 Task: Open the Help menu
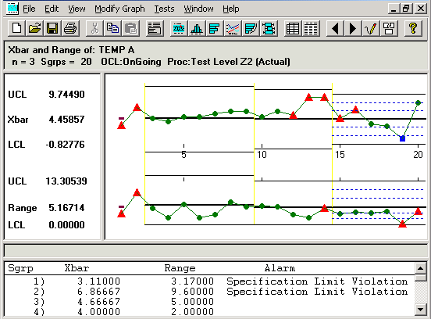231,9
